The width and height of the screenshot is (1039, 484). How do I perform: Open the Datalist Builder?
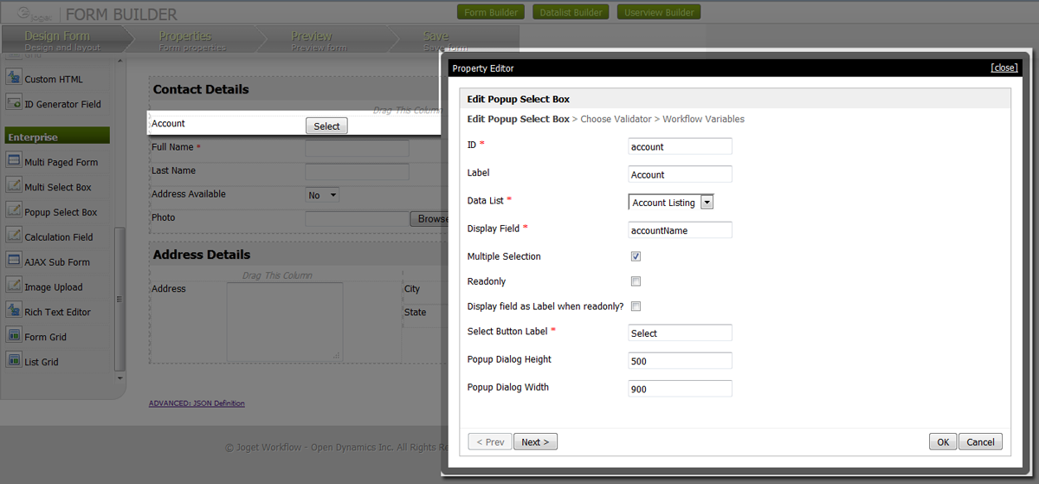click(x=571, y=12)
